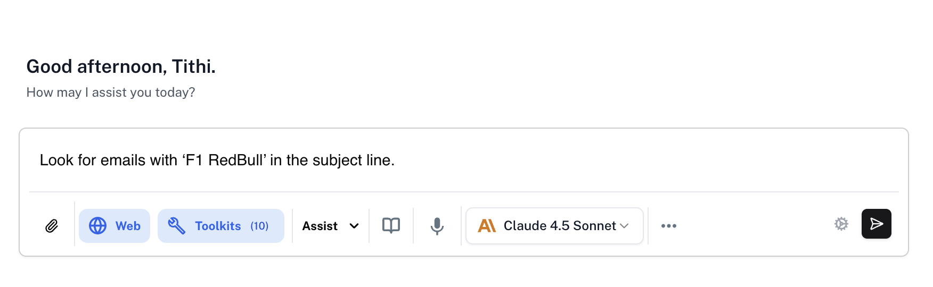Open the three-dots more options menu
This screenshot has width=933, height=287.
669,226
